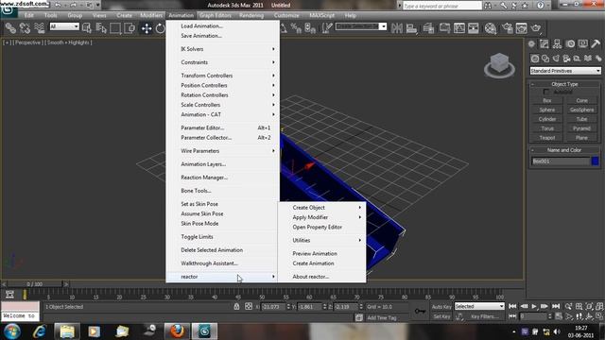Image resolution: width=605 pixels, height=340 pixels.
Task: Toggle Window/Crossing selection mode
Action: tap(130, 28)
